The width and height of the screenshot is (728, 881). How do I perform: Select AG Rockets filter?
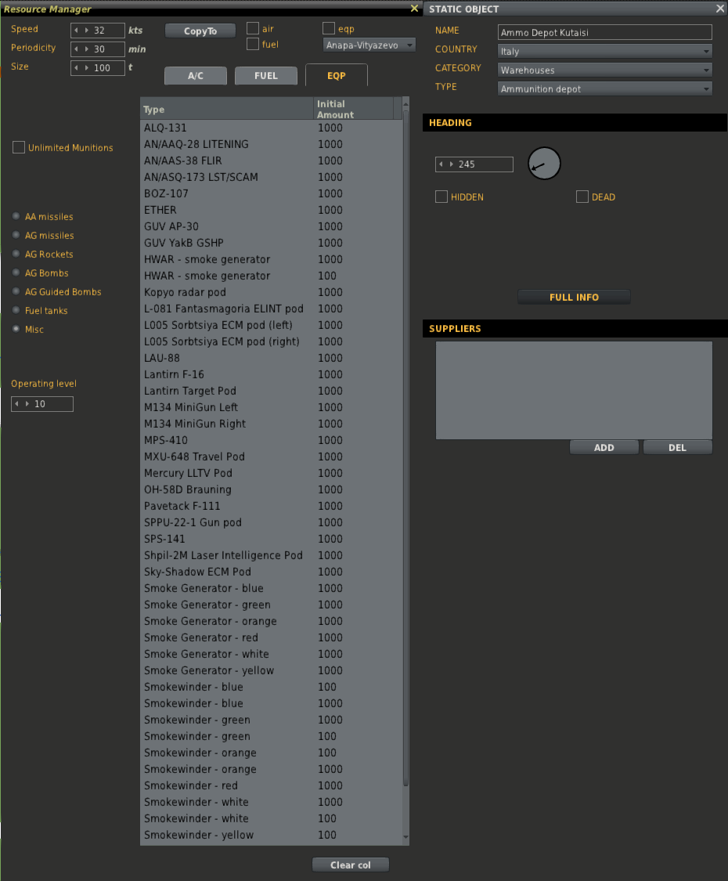(16, 254)
